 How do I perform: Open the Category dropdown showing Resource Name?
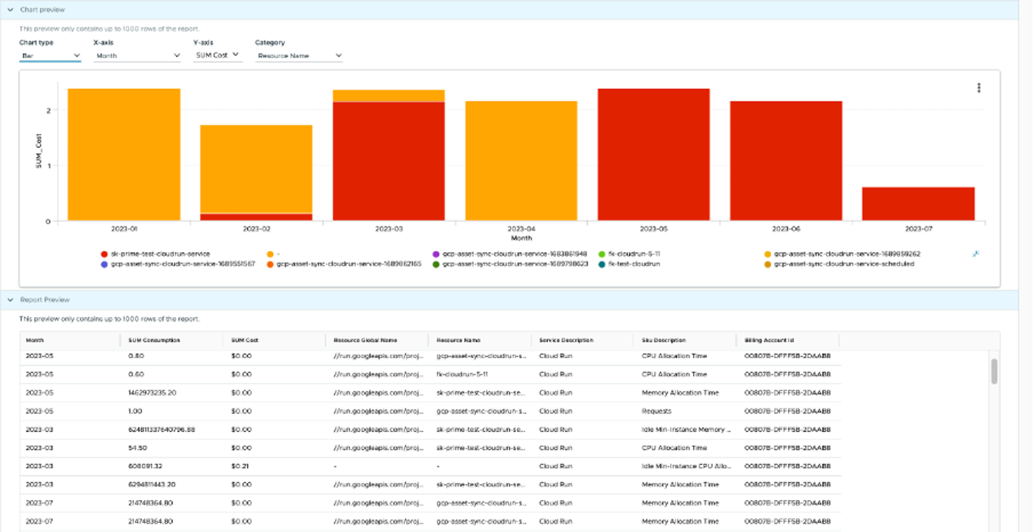click(x=299, y=55)
